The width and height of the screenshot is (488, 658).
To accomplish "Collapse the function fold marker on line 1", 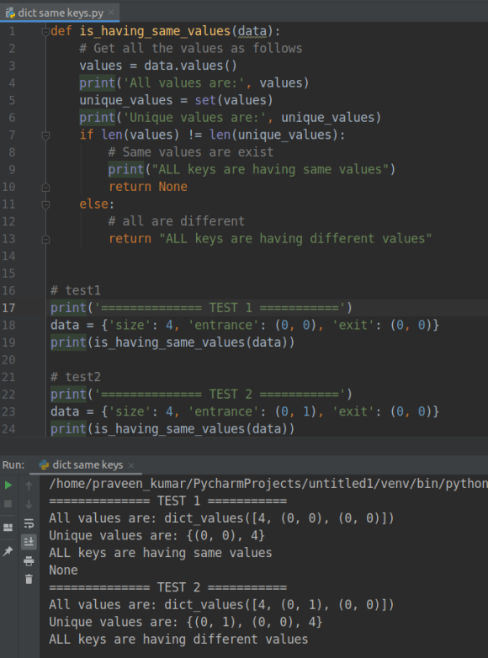I will [45, 31].
